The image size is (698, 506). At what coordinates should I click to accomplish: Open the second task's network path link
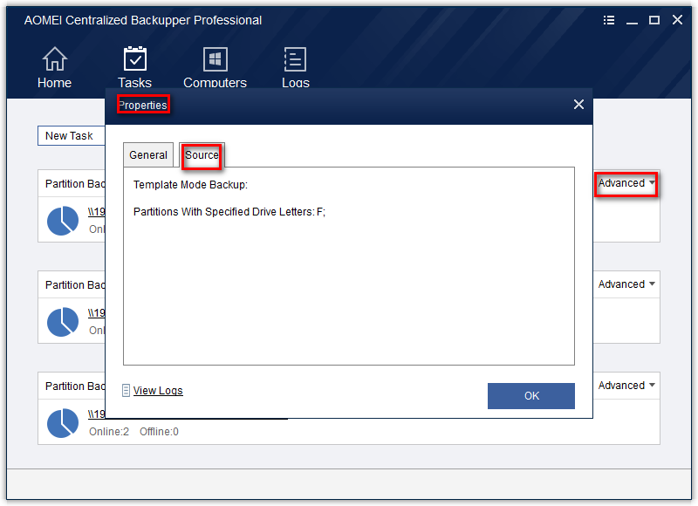coord(97,313)
